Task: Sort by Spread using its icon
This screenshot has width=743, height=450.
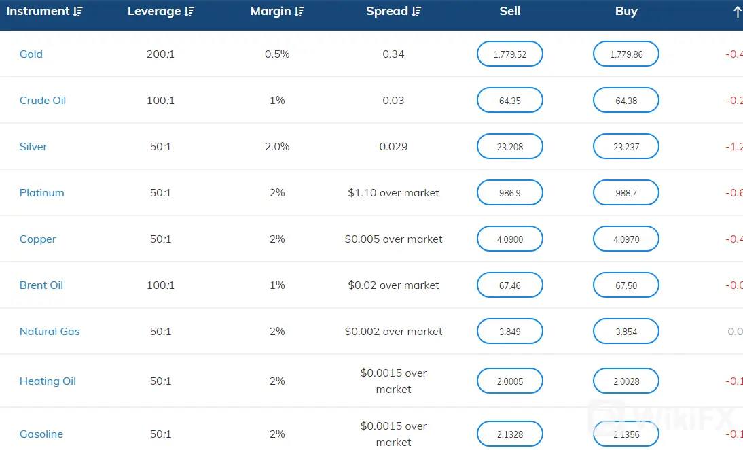Action: [x=416, y=12]
